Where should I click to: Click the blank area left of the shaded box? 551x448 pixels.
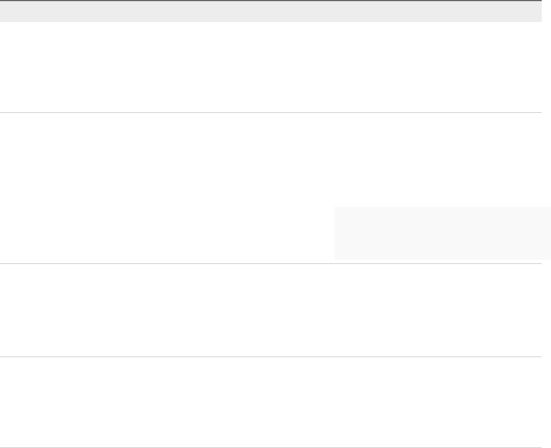(x=168, y=233)
